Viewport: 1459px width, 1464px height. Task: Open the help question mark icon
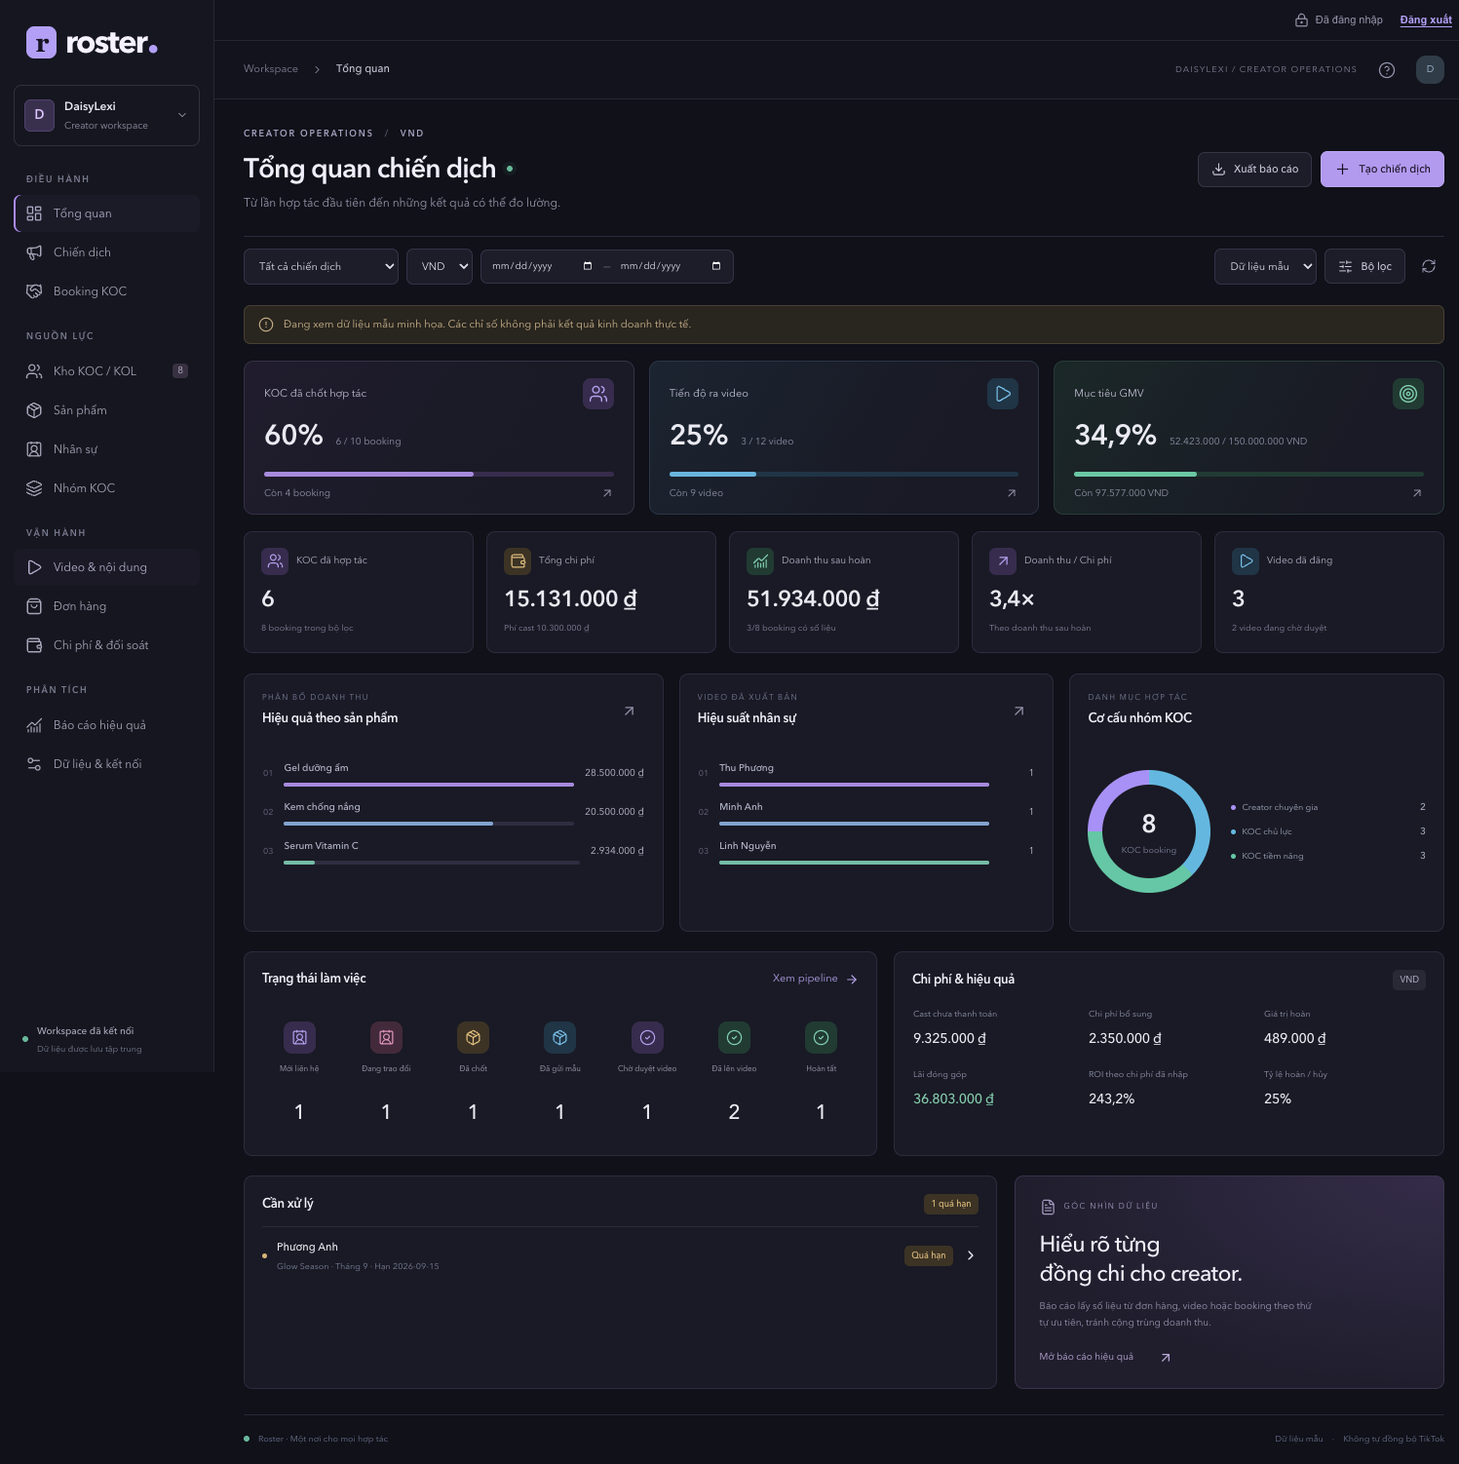pyautogui.click(x=1387, y=69)
